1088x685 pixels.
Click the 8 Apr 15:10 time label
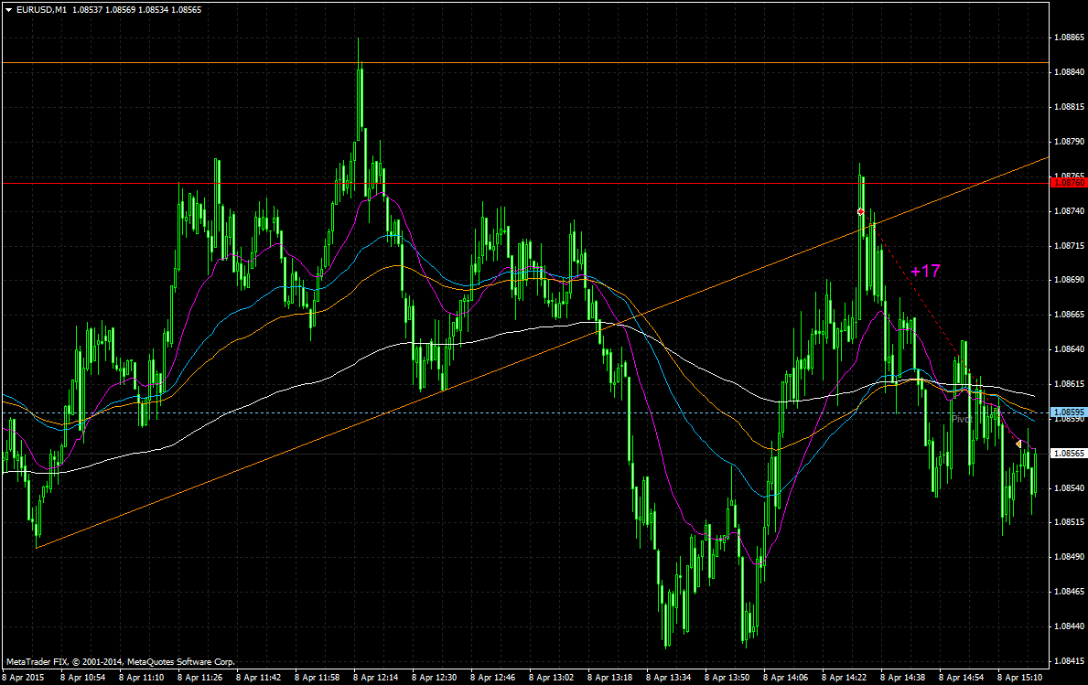point(1020,678)
